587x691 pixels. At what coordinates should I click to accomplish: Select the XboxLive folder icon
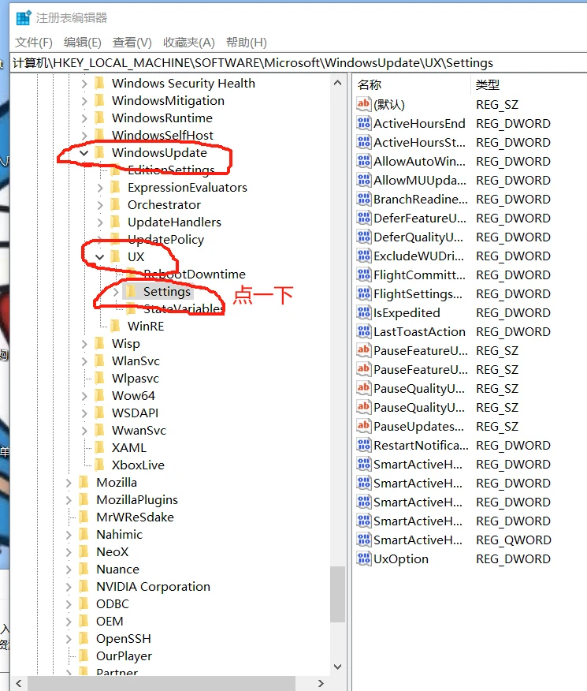click(x=99, y=465)
